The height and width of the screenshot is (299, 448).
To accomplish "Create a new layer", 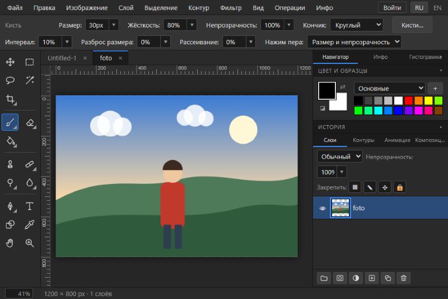I will [x=372, y=278].
